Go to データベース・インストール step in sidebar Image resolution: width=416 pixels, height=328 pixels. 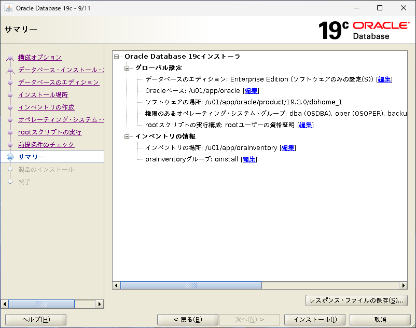tap(61, 70)
